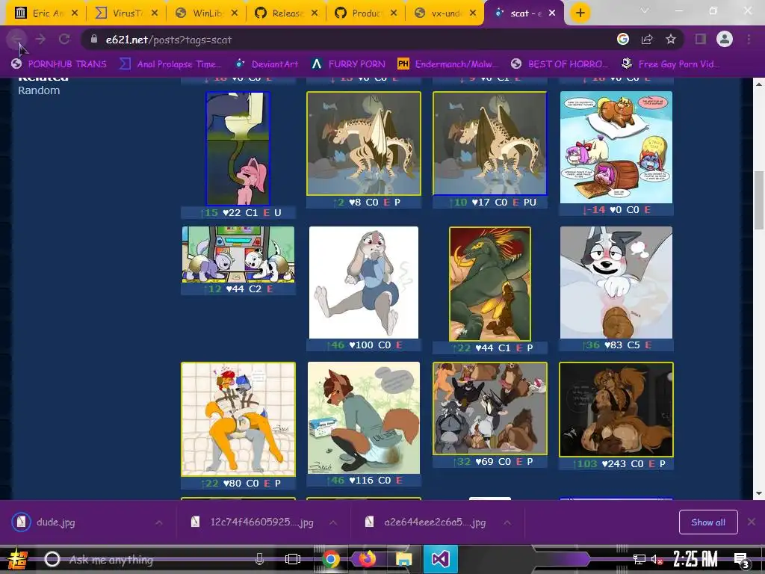Click the '↑36 ♥83 C5 E' post stats

tap(616, 345)
